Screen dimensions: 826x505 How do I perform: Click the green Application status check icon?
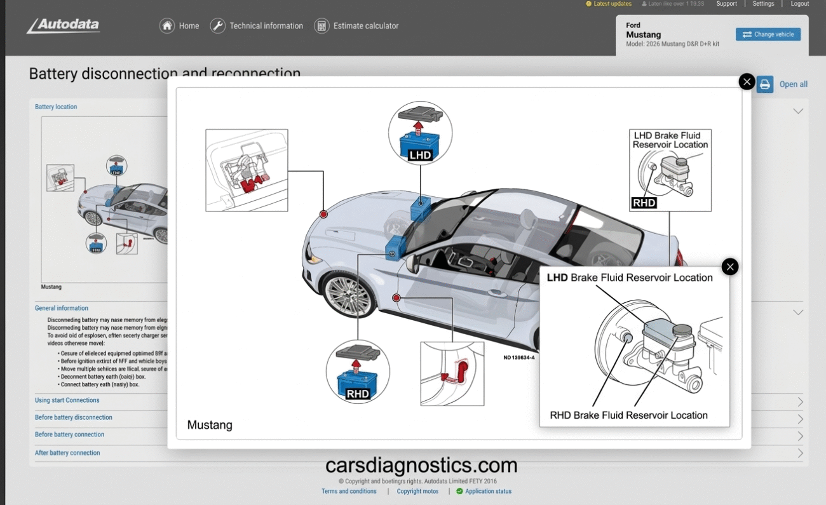coord(459,491)
